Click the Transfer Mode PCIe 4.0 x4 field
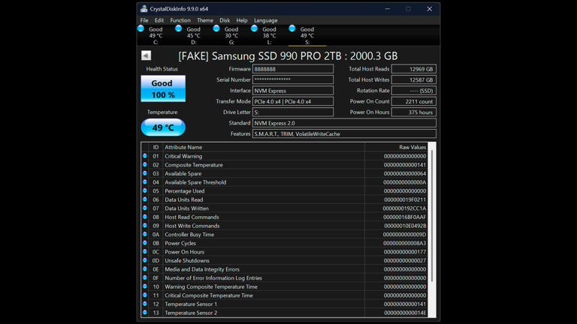The image size is (577, 324). [x=293, y=101]
